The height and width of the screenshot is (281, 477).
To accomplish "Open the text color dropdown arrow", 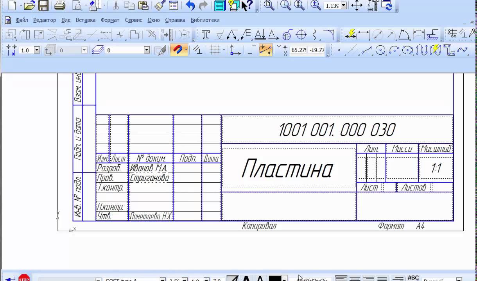I will pyautogui.click(x=285, y=279).
